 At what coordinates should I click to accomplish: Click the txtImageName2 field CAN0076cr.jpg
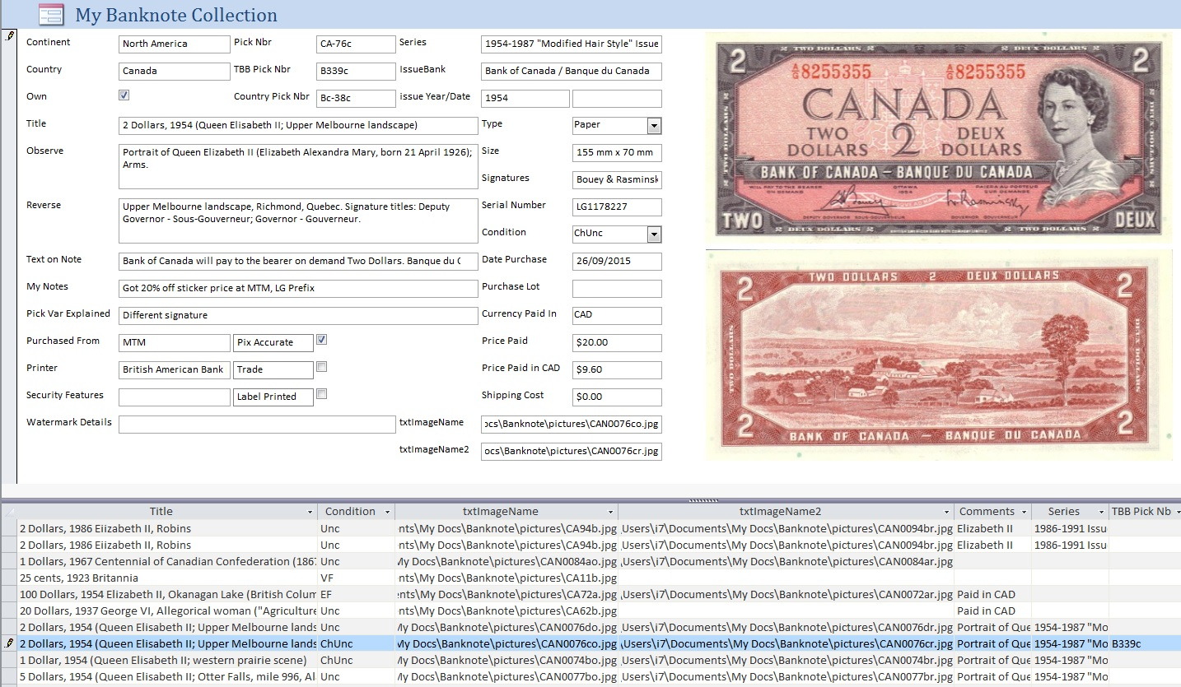tap(572, 452)
